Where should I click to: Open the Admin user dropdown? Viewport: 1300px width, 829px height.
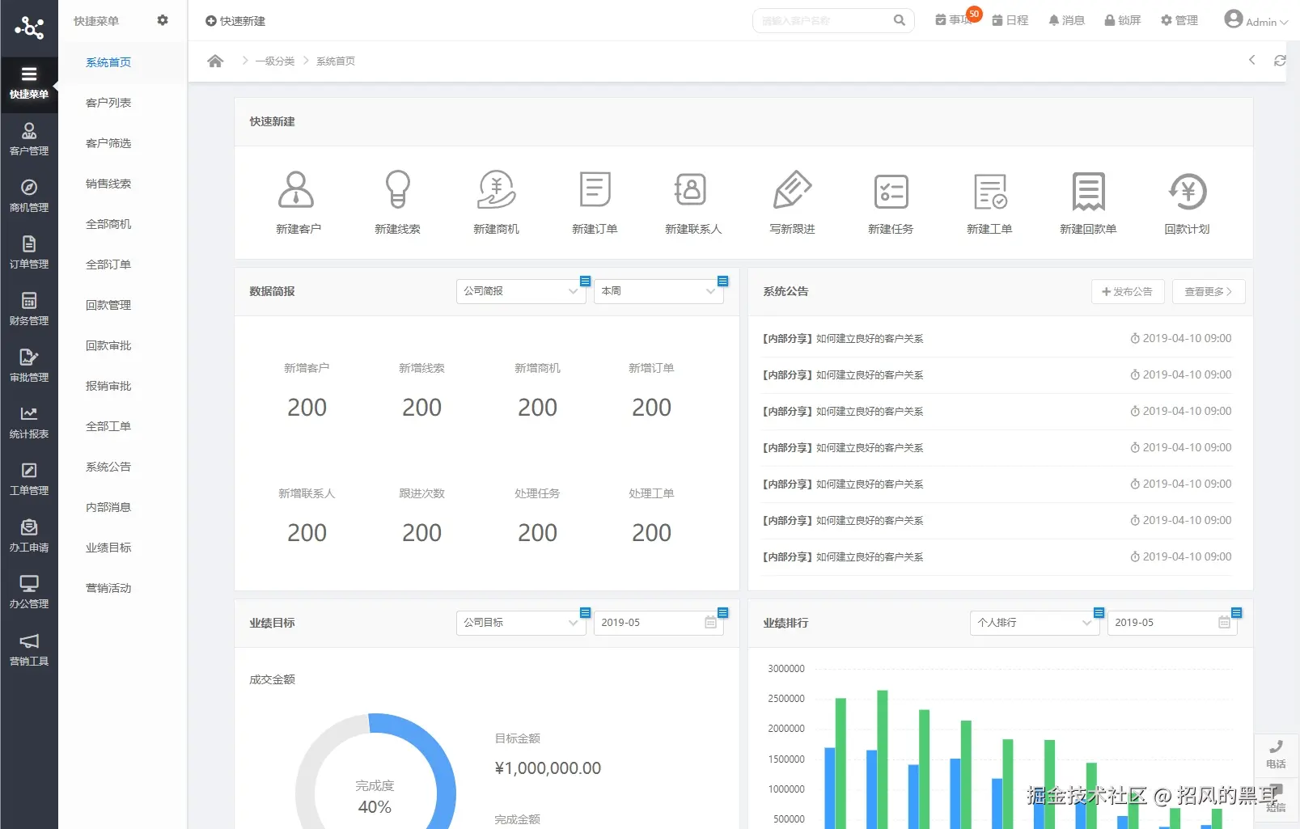coord(1256,20)
